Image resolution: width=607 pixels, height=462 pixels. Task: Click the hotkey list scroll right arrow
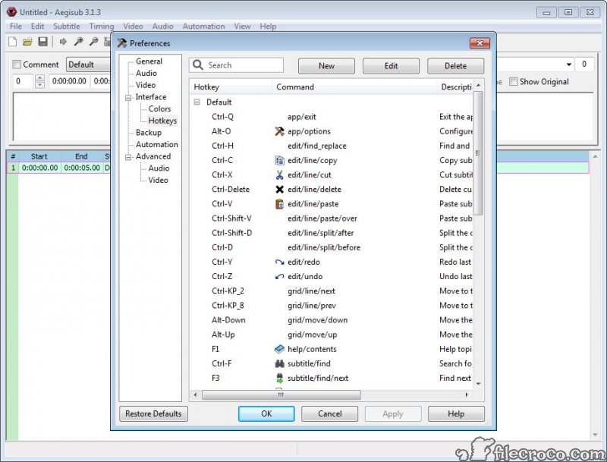click(467, 394)
